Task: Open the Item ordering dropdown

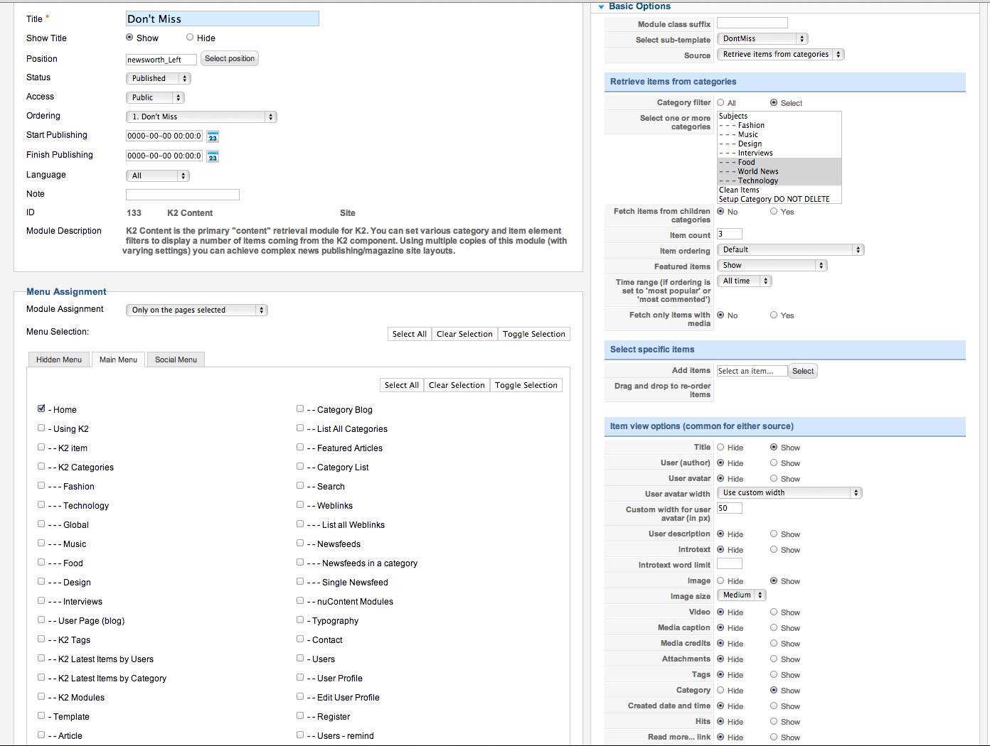Action: coord(790,249)
